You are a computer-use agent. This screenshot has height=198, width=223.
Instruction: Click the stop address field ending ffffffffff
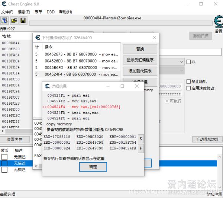click(x=170, y=94)
